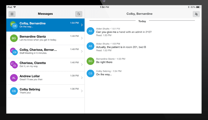
Task: Click the group avatar of selected Colby, Bernardine row
Action: pyautogui.click(x=14, y=25)
